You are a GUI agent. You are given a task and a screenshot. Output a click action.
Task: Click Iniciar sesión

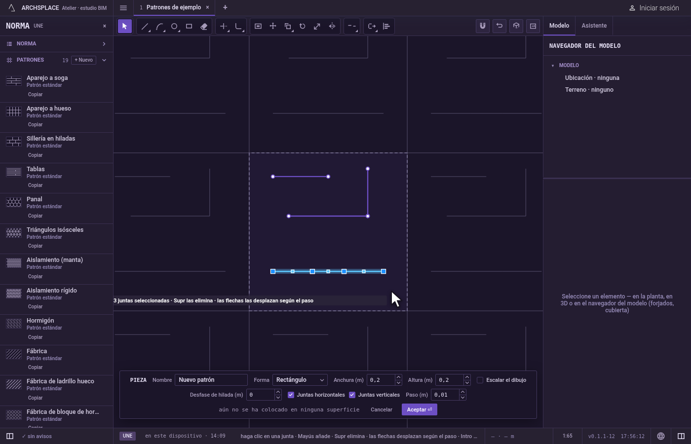pos(654,8)
